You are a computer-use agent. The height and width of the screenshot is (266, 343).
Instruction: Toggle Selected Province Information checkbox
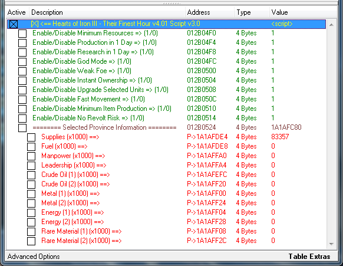click(x=22, y=128)
